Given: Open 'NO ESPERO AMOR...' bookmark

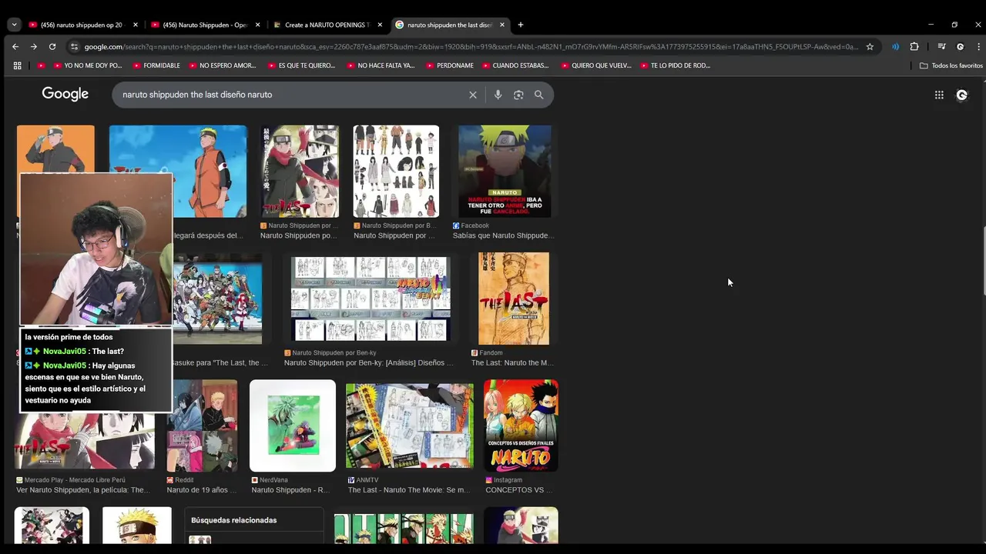Looking at the screenshot, I should (222, 65).
